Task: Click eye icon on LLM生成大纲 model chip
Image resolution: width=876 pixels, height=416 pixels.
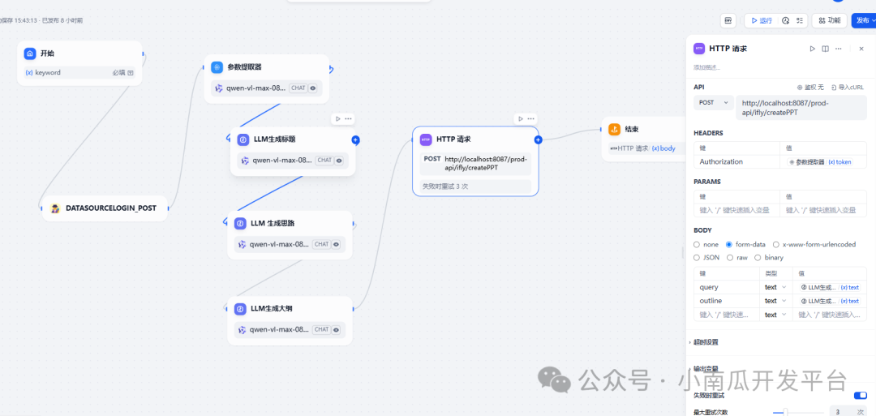Action: point(337,329)
